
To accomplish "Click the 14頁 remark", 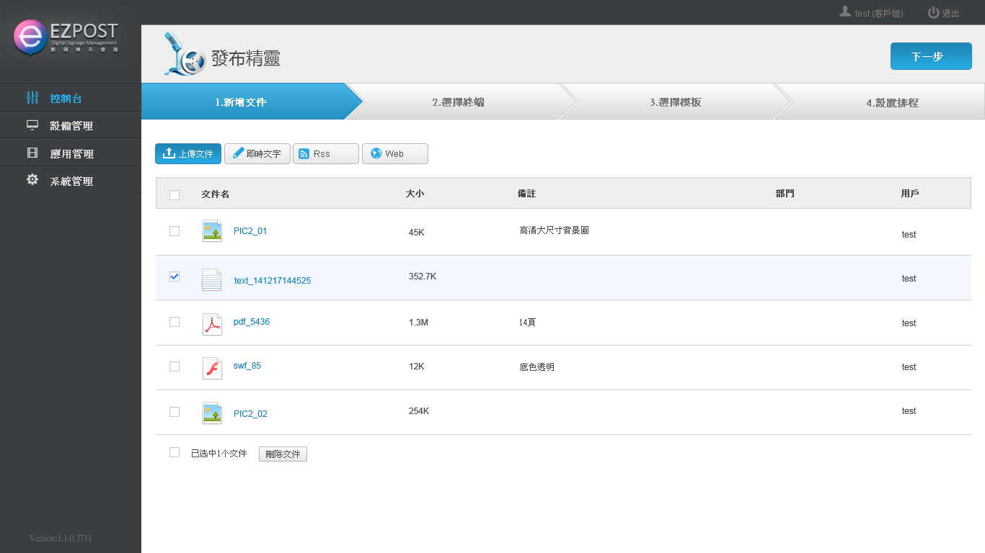I will (527, 323).
